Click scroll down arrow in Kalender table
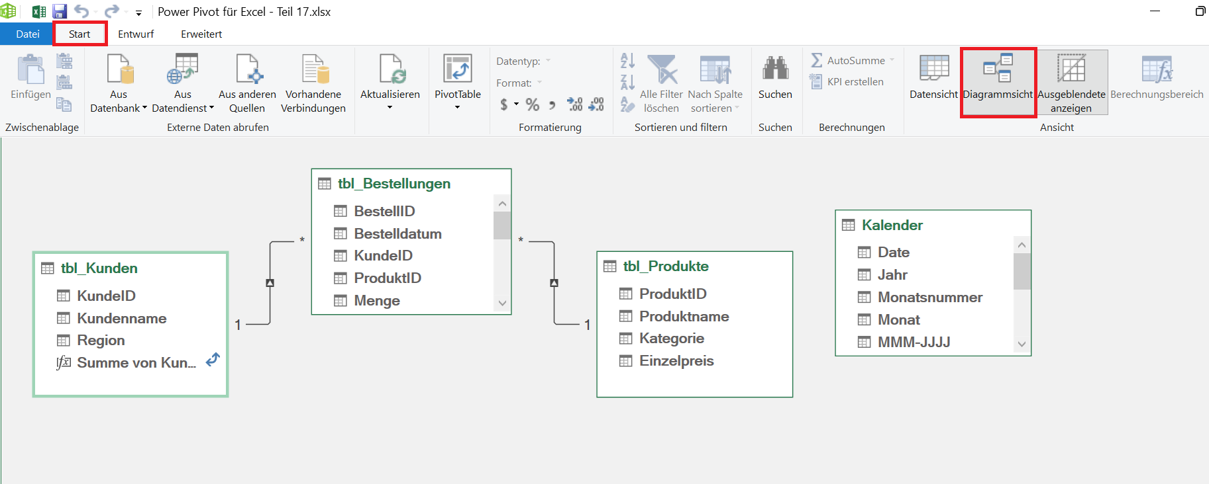The width and height of the screenshot is (1209, 484). [x=1022, y=344]
